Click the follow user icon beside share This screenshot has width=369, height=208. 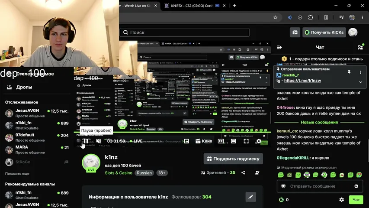coord(257,172)
